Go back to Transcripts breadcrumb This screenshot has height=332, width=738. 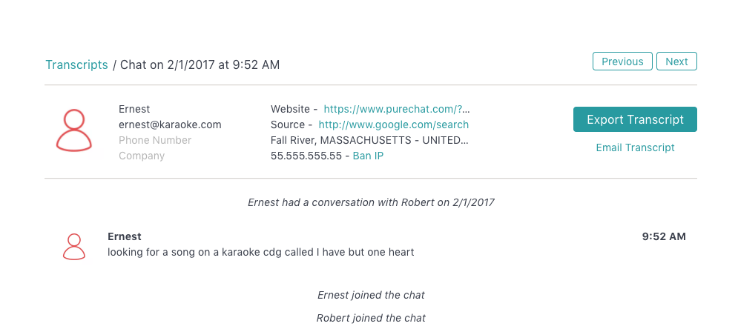(x=76, y=65)
